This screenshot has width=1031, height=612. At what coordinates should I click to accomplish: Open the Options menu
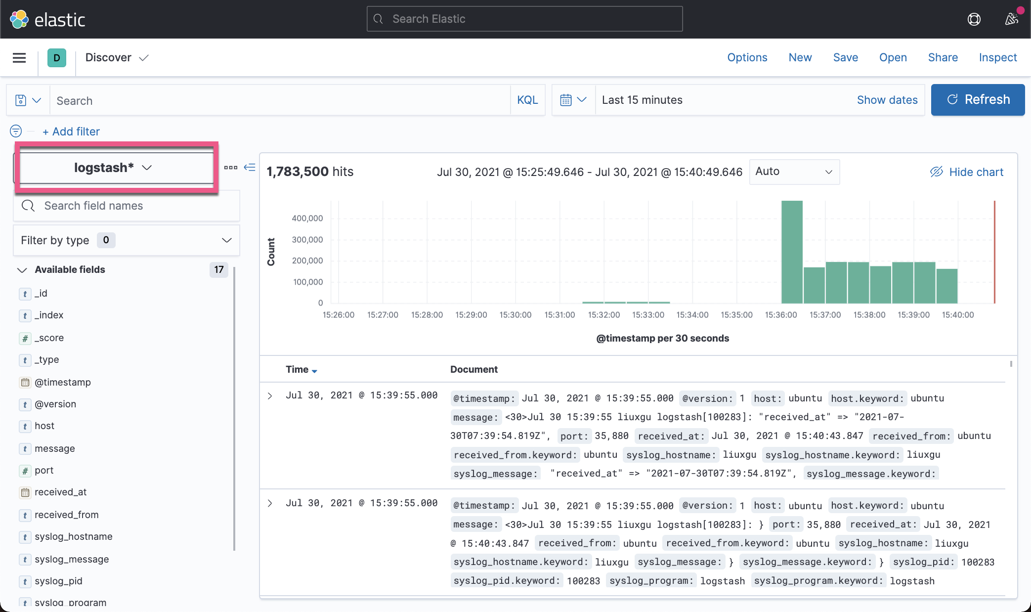click(x=747, y=57)
